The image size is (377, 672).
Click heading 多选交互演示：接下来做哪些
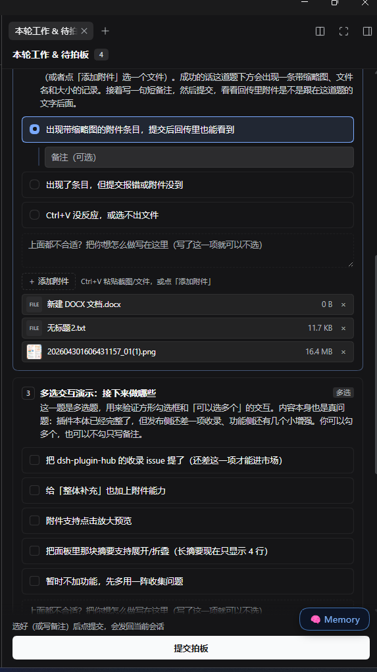click(x=98, y=393)
